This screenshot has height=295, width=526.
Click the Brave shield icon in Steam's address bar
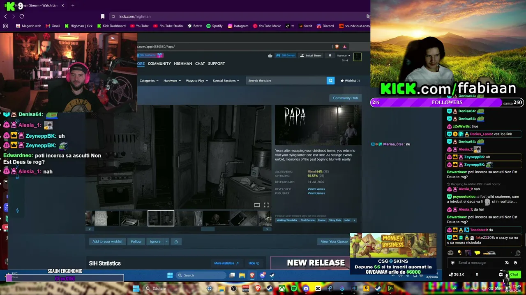click(x=337, y=47)
